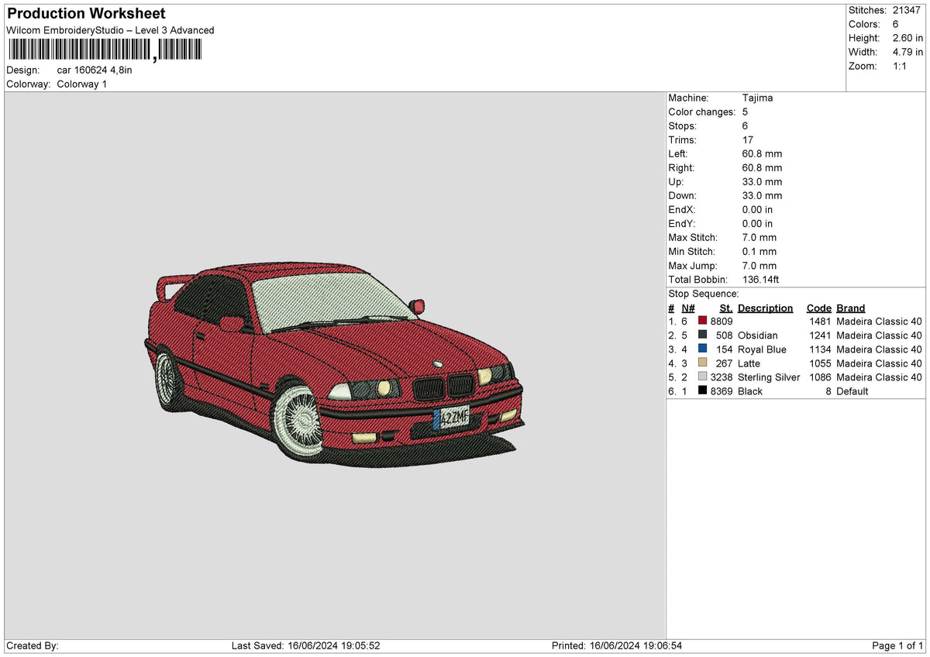Click 'Last Saved: 16/06/2024 19:05:52' footer text

coord(305,645)
